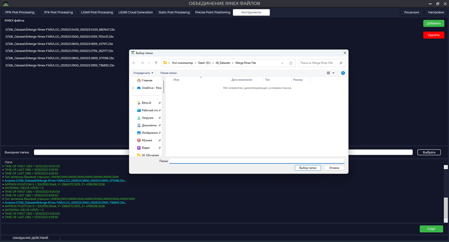Select RINEX file ending 736892.23o

[x=60, y=65]
